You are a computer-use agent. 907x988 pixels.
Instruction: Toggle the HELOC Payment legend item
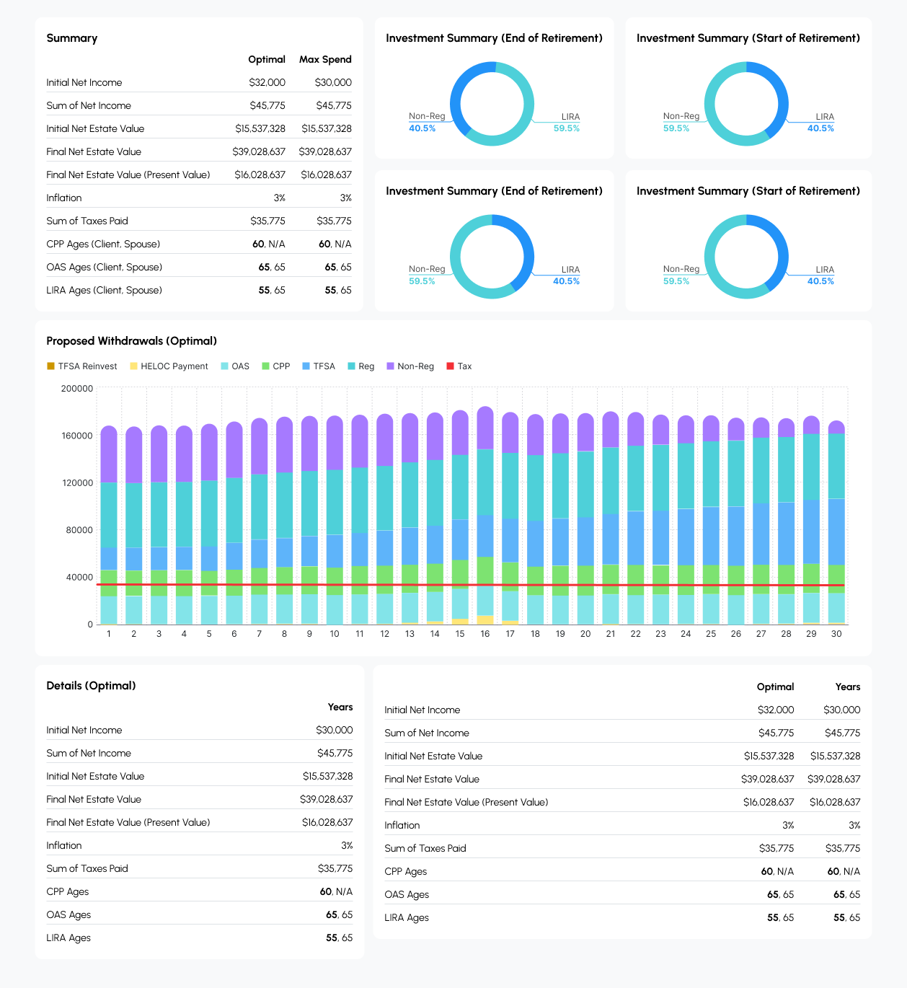tap(169, 366)
